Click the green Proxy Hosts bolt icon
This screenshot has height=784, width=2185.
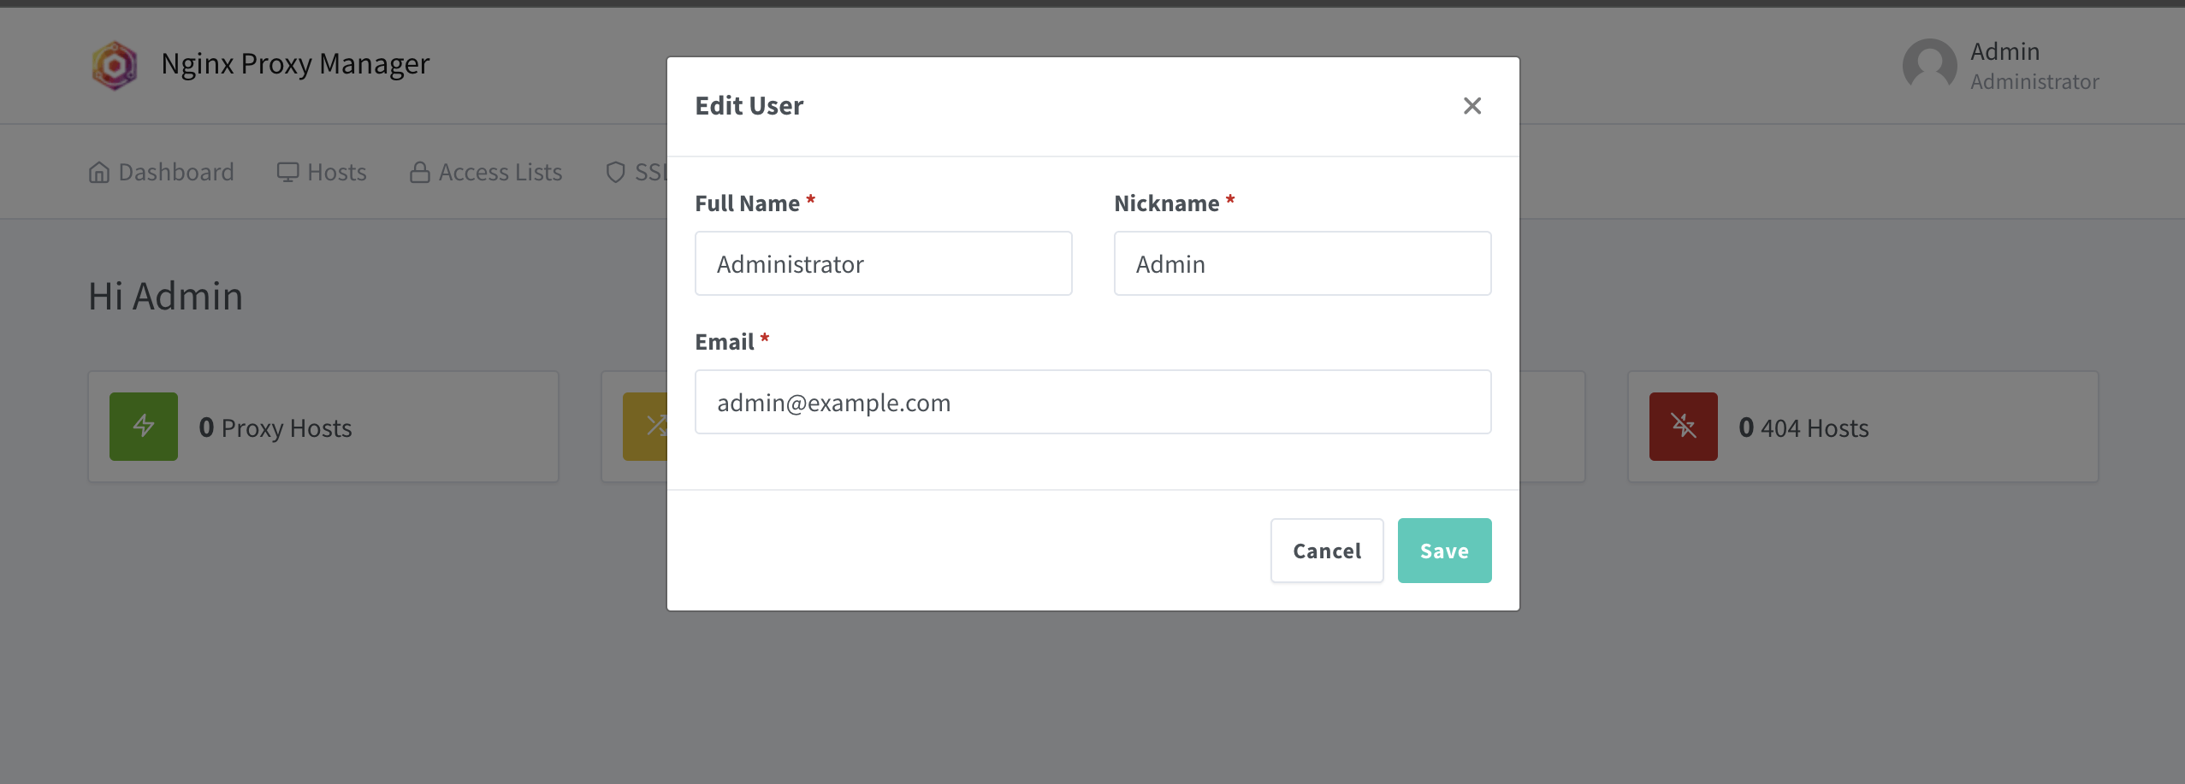point(144,427)
